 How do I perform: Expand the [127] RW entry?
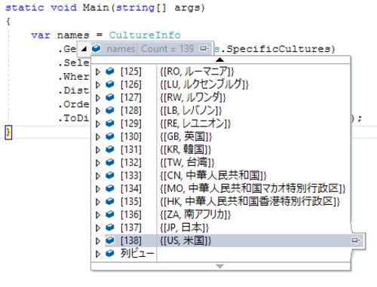tap(98, 98)
